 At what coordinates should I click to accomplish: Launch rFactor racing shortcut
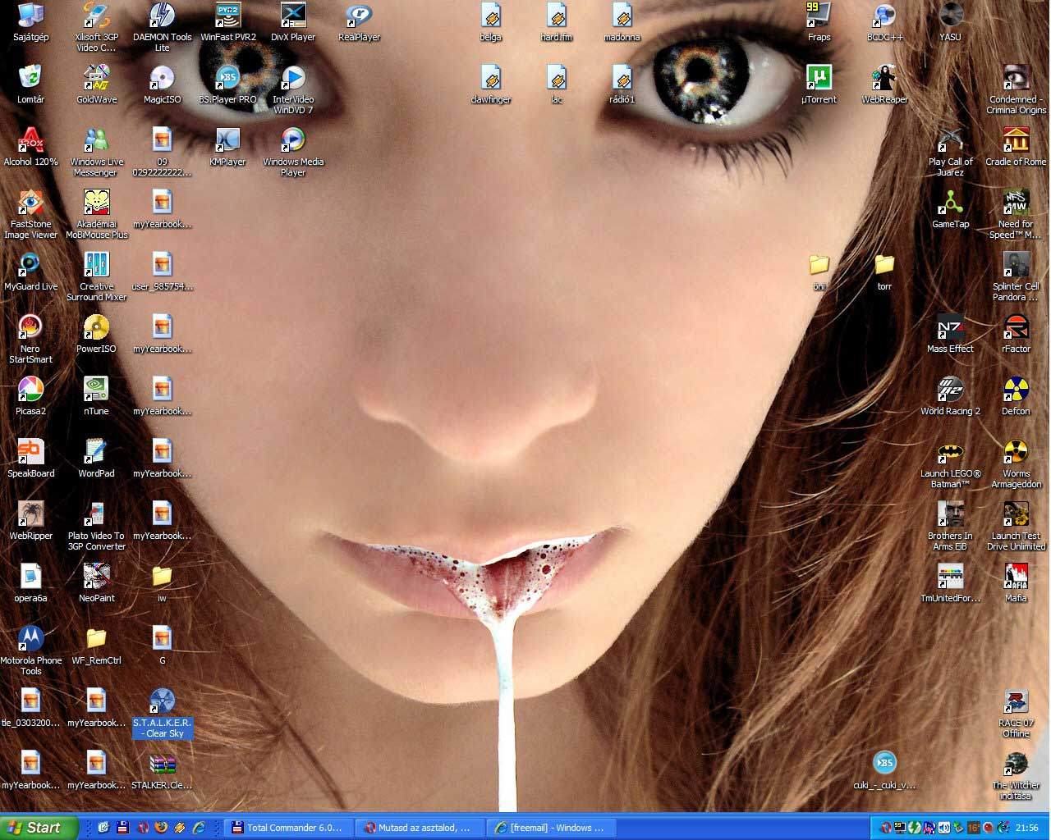(1017, 334)
